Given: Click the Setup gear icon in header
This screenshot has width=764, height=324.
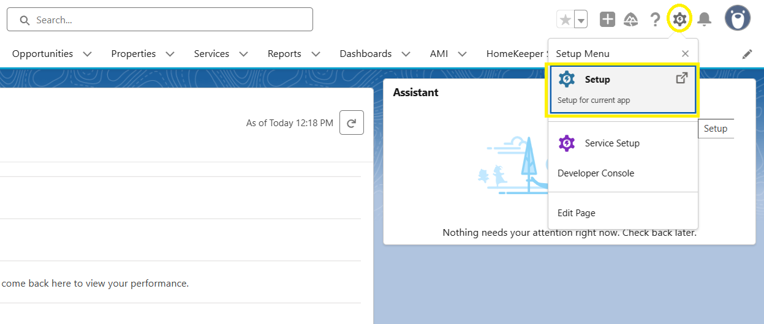Looking at the screenshot, I should (x=679, y=20).
